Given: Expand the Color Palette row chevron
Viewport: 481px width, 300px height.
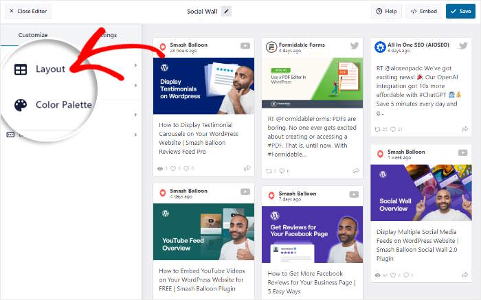Looking at the screenshot, I should pyautogui.click(x=135, y=86).
